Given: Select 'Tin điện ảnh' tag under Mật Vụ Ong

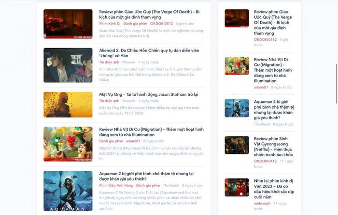Looking at the screenshot, I should click(x=109, y=101).
